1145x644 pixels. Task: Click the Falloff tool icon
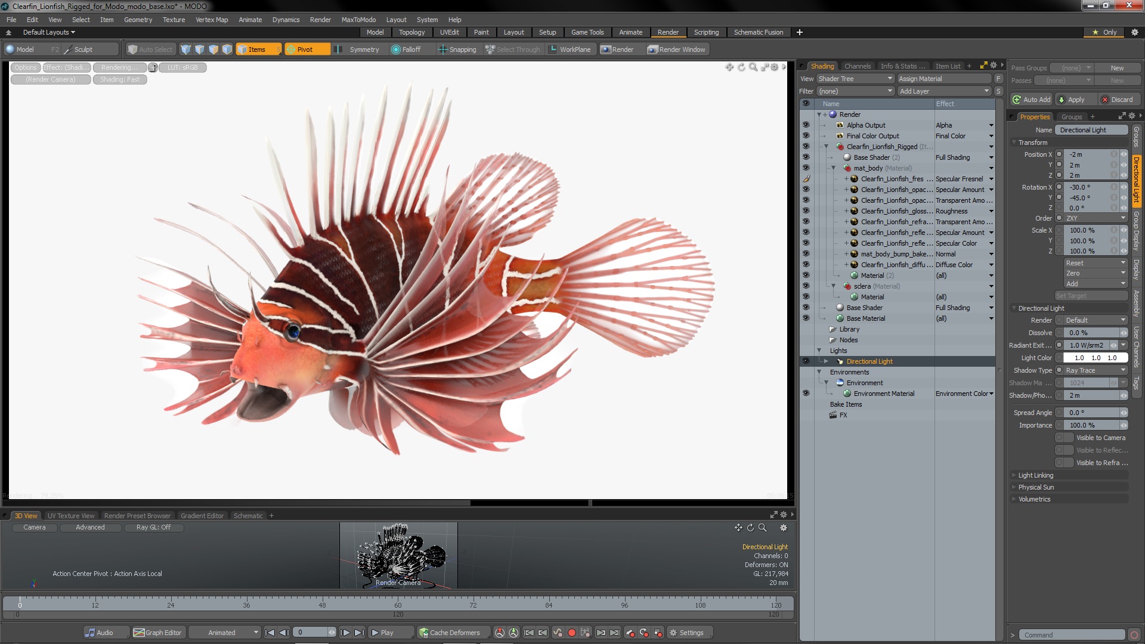pos(395,49)
